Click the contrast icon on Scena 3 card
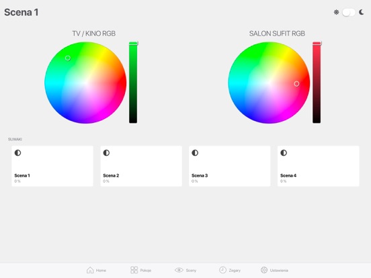Screen dimensions: 371x278 coord(195,153)
